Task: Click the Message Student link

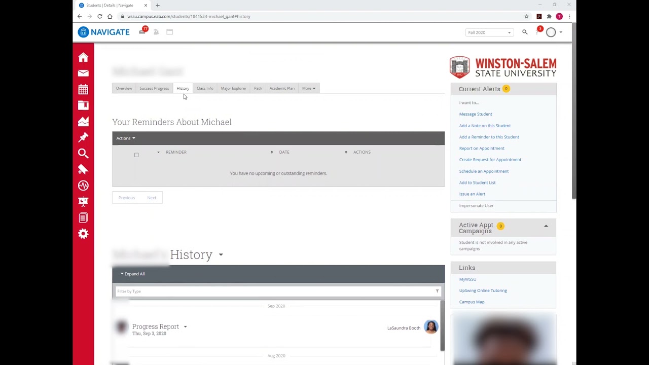Action: click(476, 114)
